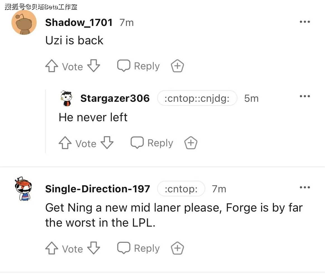Screen dimensions: 325x274
Task: Open more options for Single-Direction-197's comment
Action: pyautogui.click(x=305, y=187)
